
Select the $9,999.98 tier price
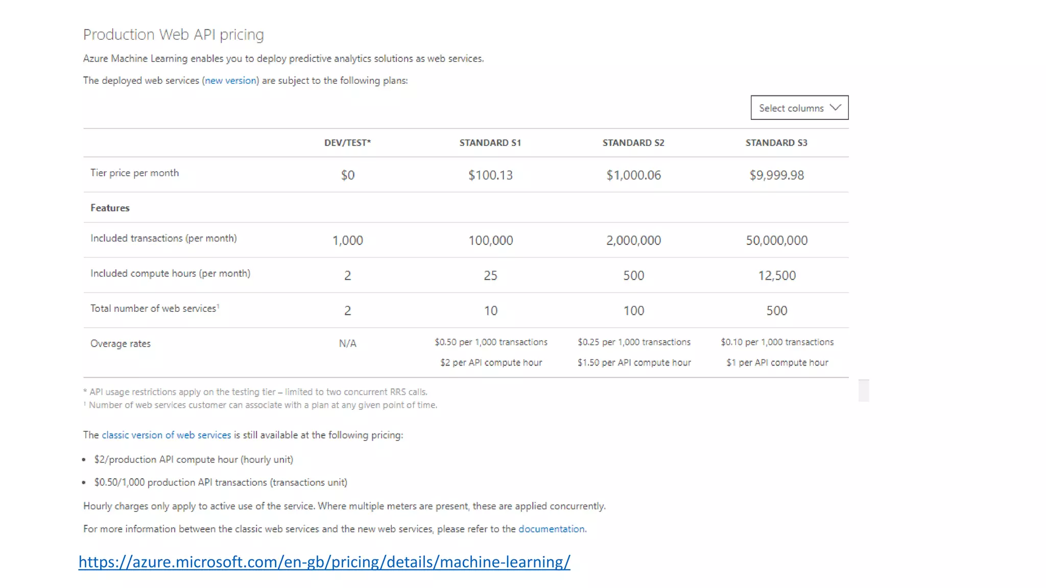776,175
